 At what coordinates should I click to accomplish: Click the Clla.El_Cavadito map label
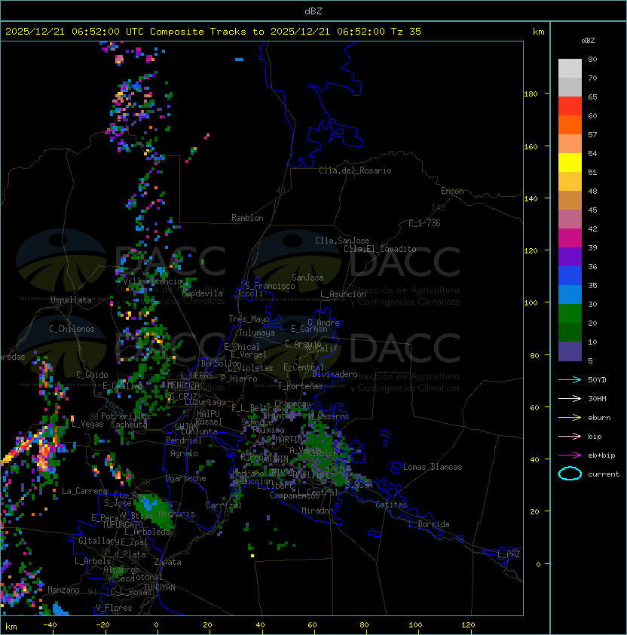tap(380, 249)
